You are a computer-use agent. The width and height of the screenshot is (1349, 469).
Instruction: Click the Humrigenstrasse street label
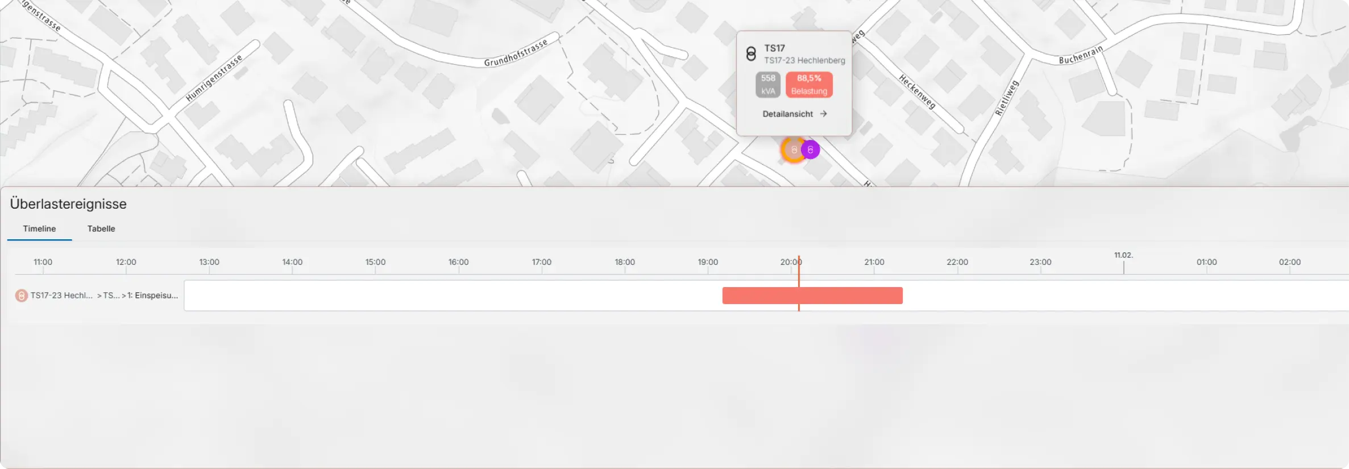(214, 78)
